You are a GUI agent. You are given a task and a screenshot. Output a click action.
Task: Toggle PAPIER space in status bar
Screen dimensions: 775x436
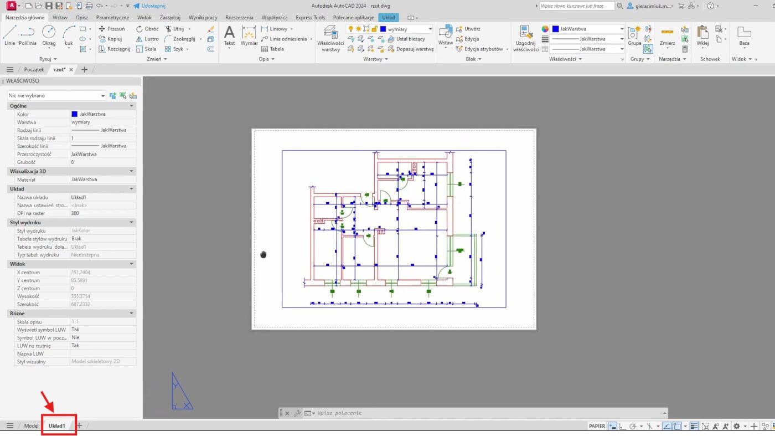pyautogui.click(x=597, y=426)
